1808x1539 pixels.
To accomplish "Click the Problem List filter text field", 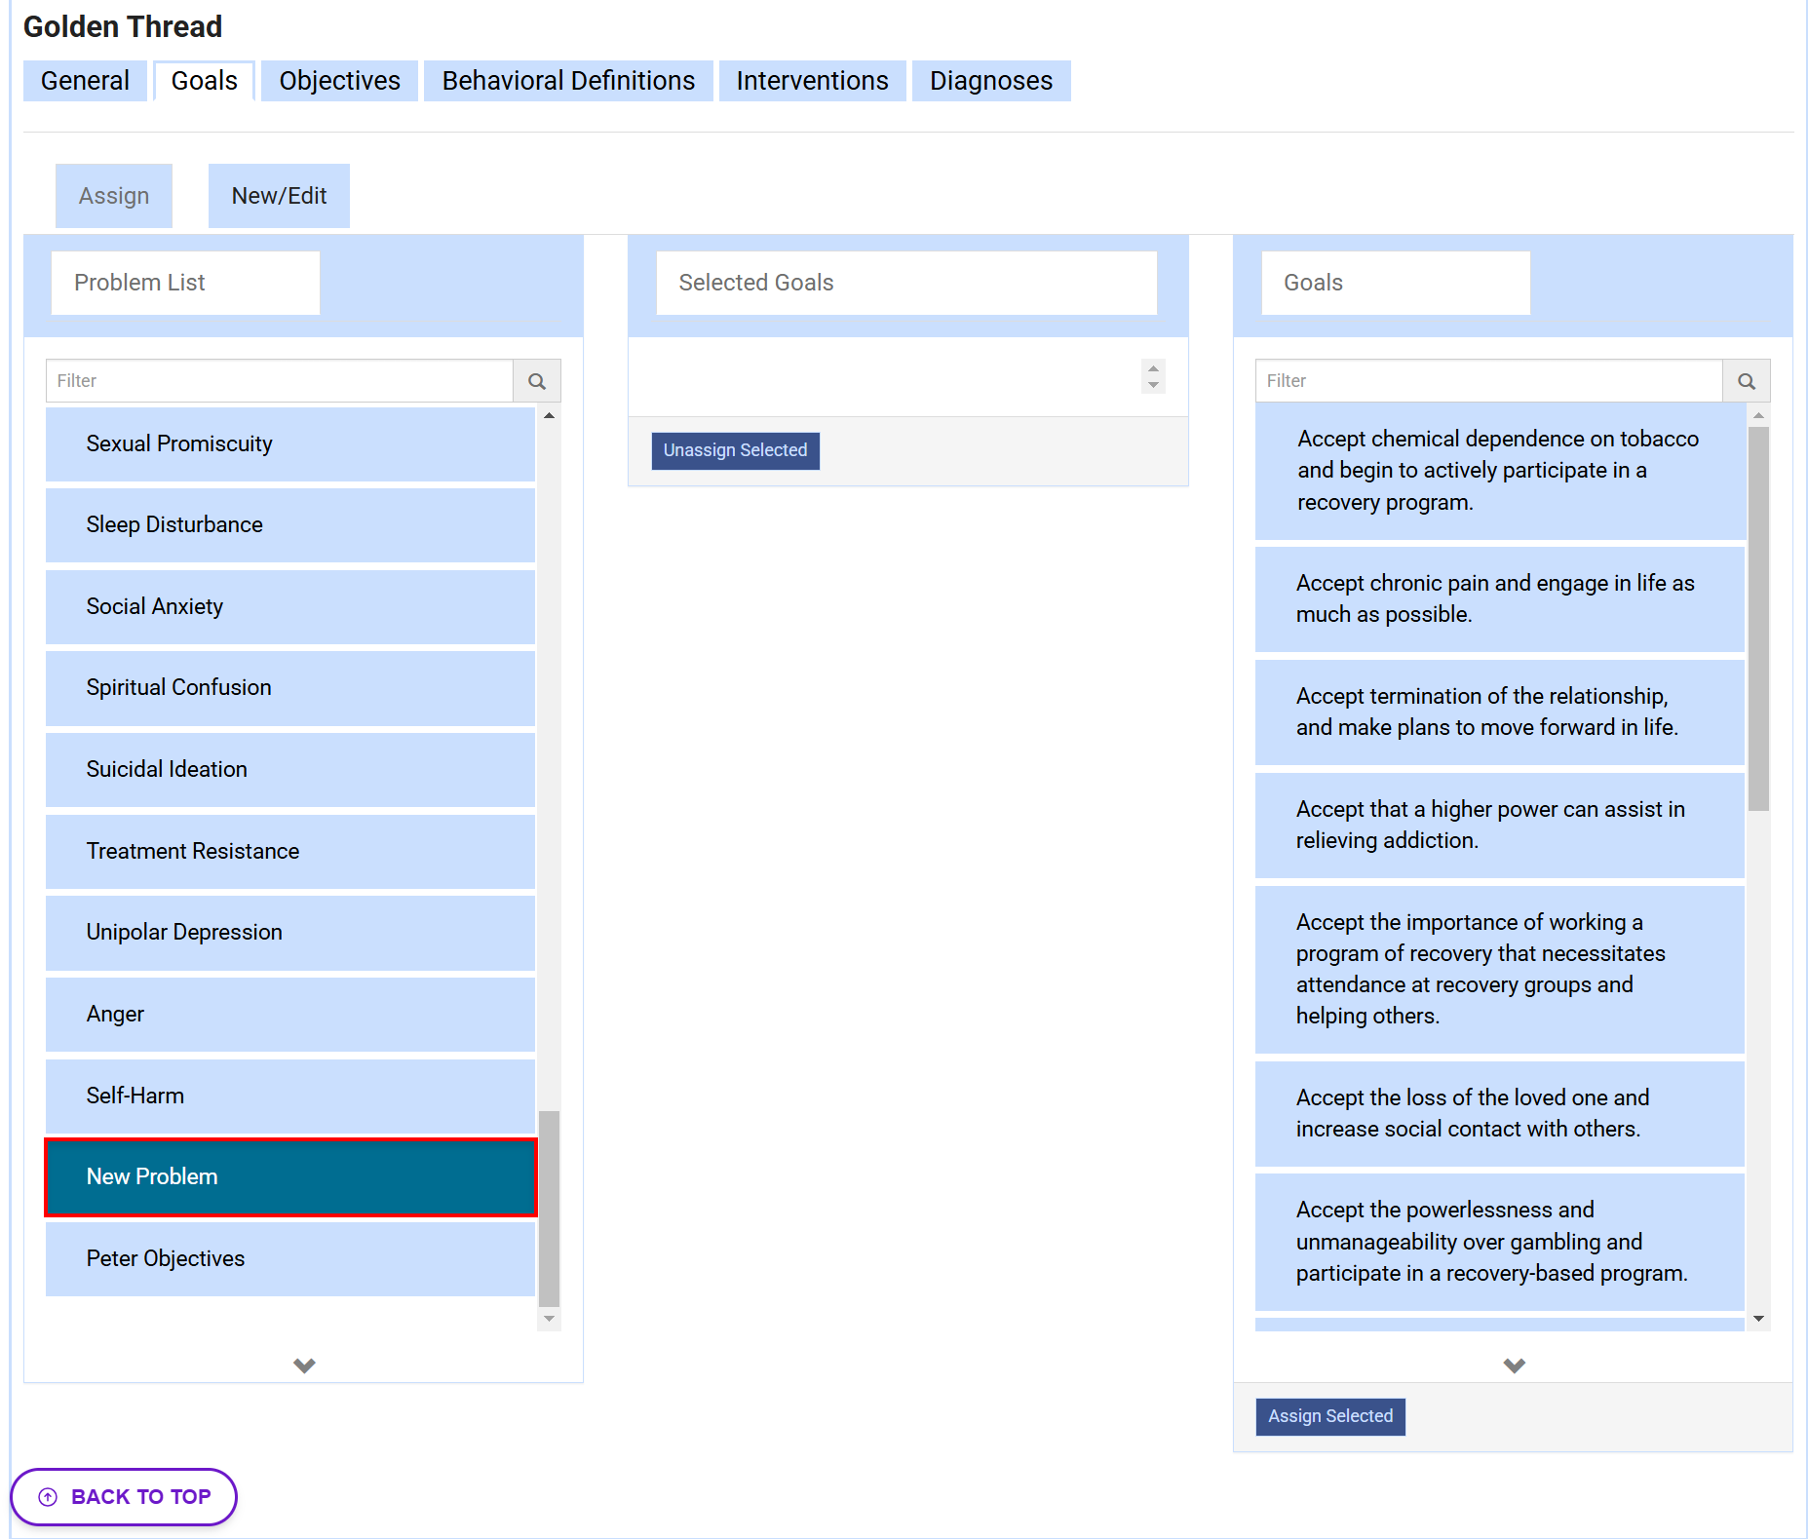I will (280, 381).
